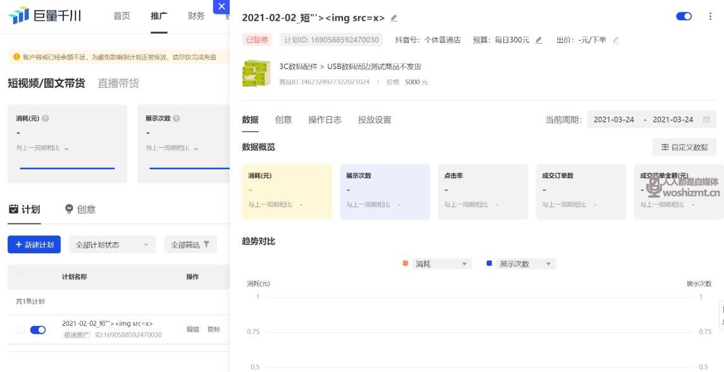
Task: Click the help icon next to 消耗(元)
Action: click(46, 118)
